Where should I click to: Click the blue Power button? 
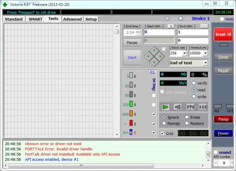coord(224,133)
